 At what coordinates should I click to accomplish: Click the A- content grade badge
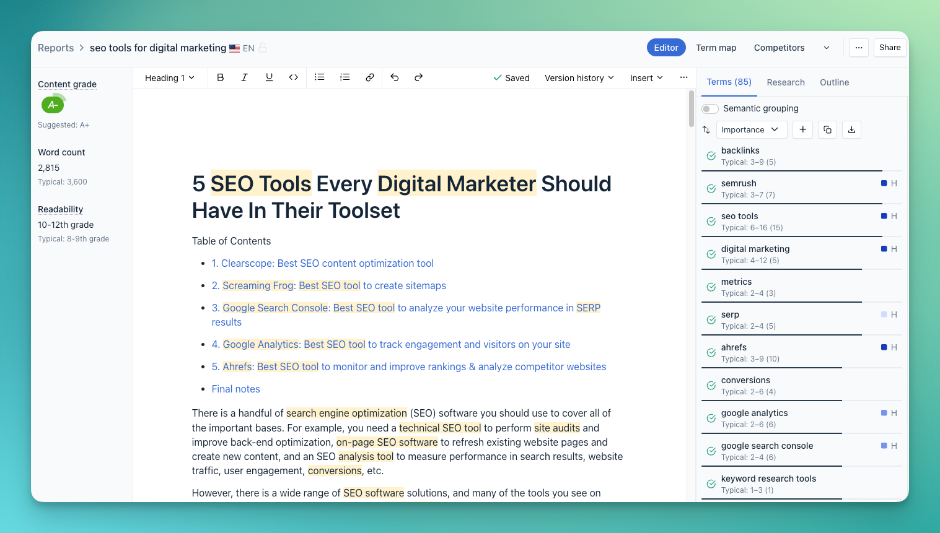(53, 105)
